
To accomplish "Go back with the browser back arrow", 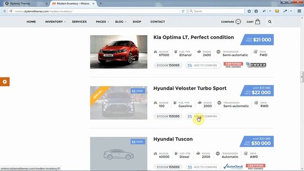I will 5,11.
